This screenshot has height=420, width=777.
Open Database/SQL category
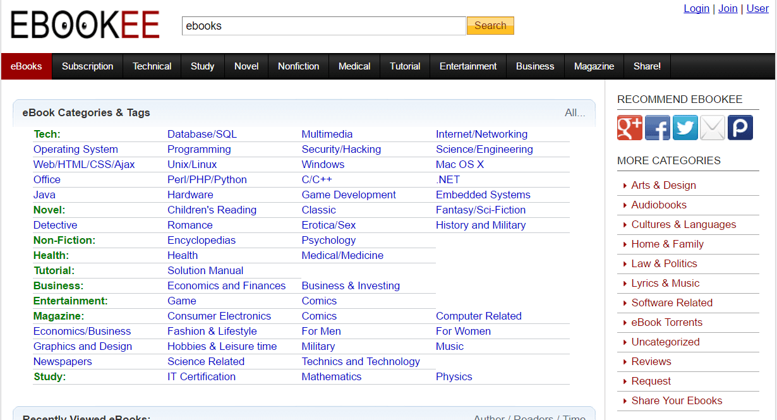tap(202, 134)
